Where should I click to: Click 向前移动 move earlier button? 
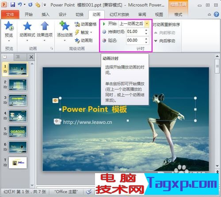click(165, 33)
